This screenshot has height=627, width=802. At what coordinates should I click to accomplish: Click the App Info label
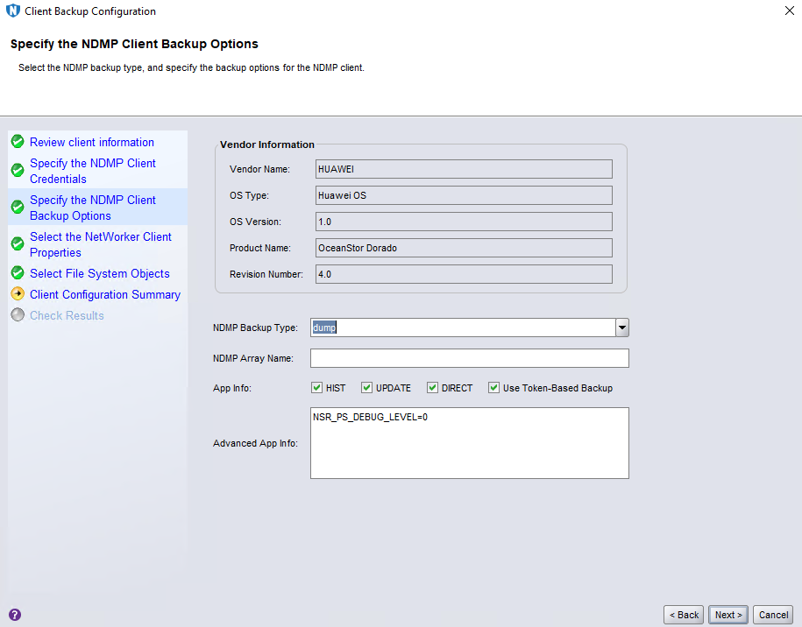point(231,388)
